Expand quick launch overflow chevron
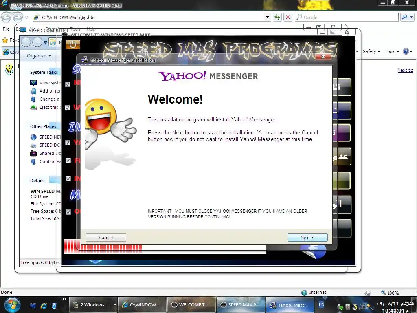Viewport: 417px width, 313px height. click(64, 299)
